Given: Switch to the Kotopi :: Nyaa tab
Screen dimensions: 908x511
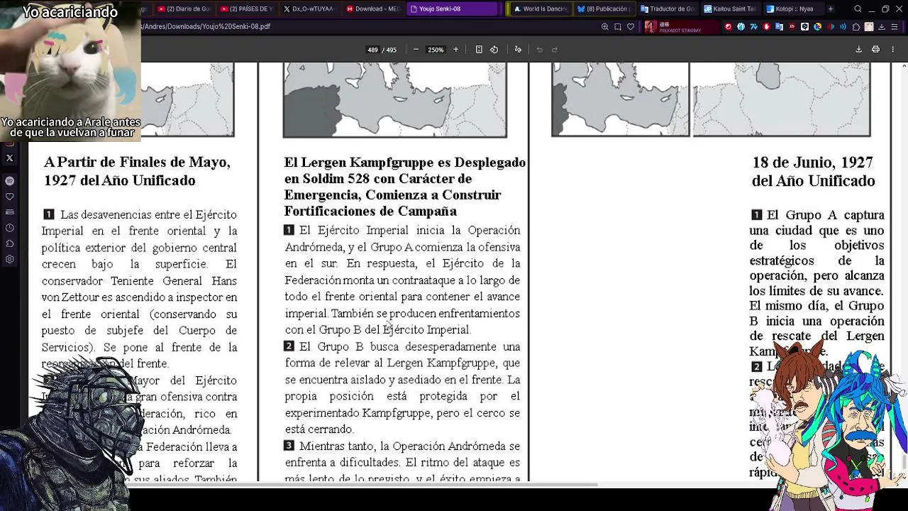Looking at the screenshot, I should click(x=793, y=9).
